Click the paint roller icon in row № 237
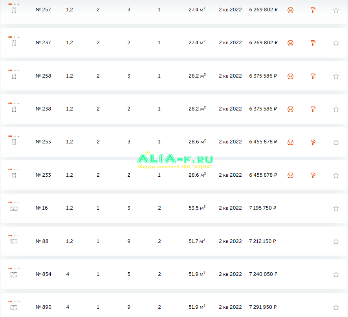 coord(313,43)
